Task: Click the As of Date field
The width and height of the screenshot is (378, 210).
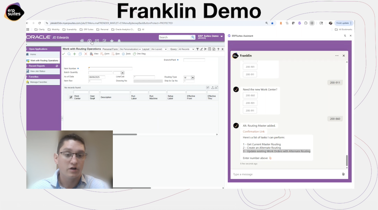Action: pyautogui.click(x=97, y=77)
